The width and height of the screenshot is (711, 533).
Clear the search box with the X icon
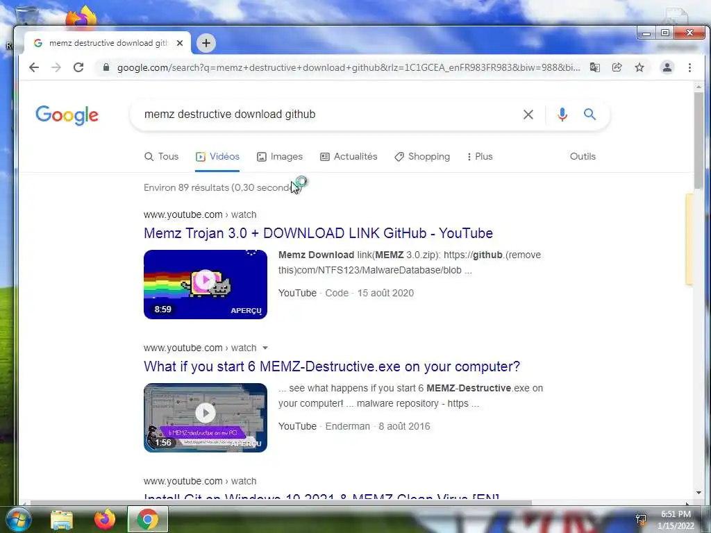528,115
